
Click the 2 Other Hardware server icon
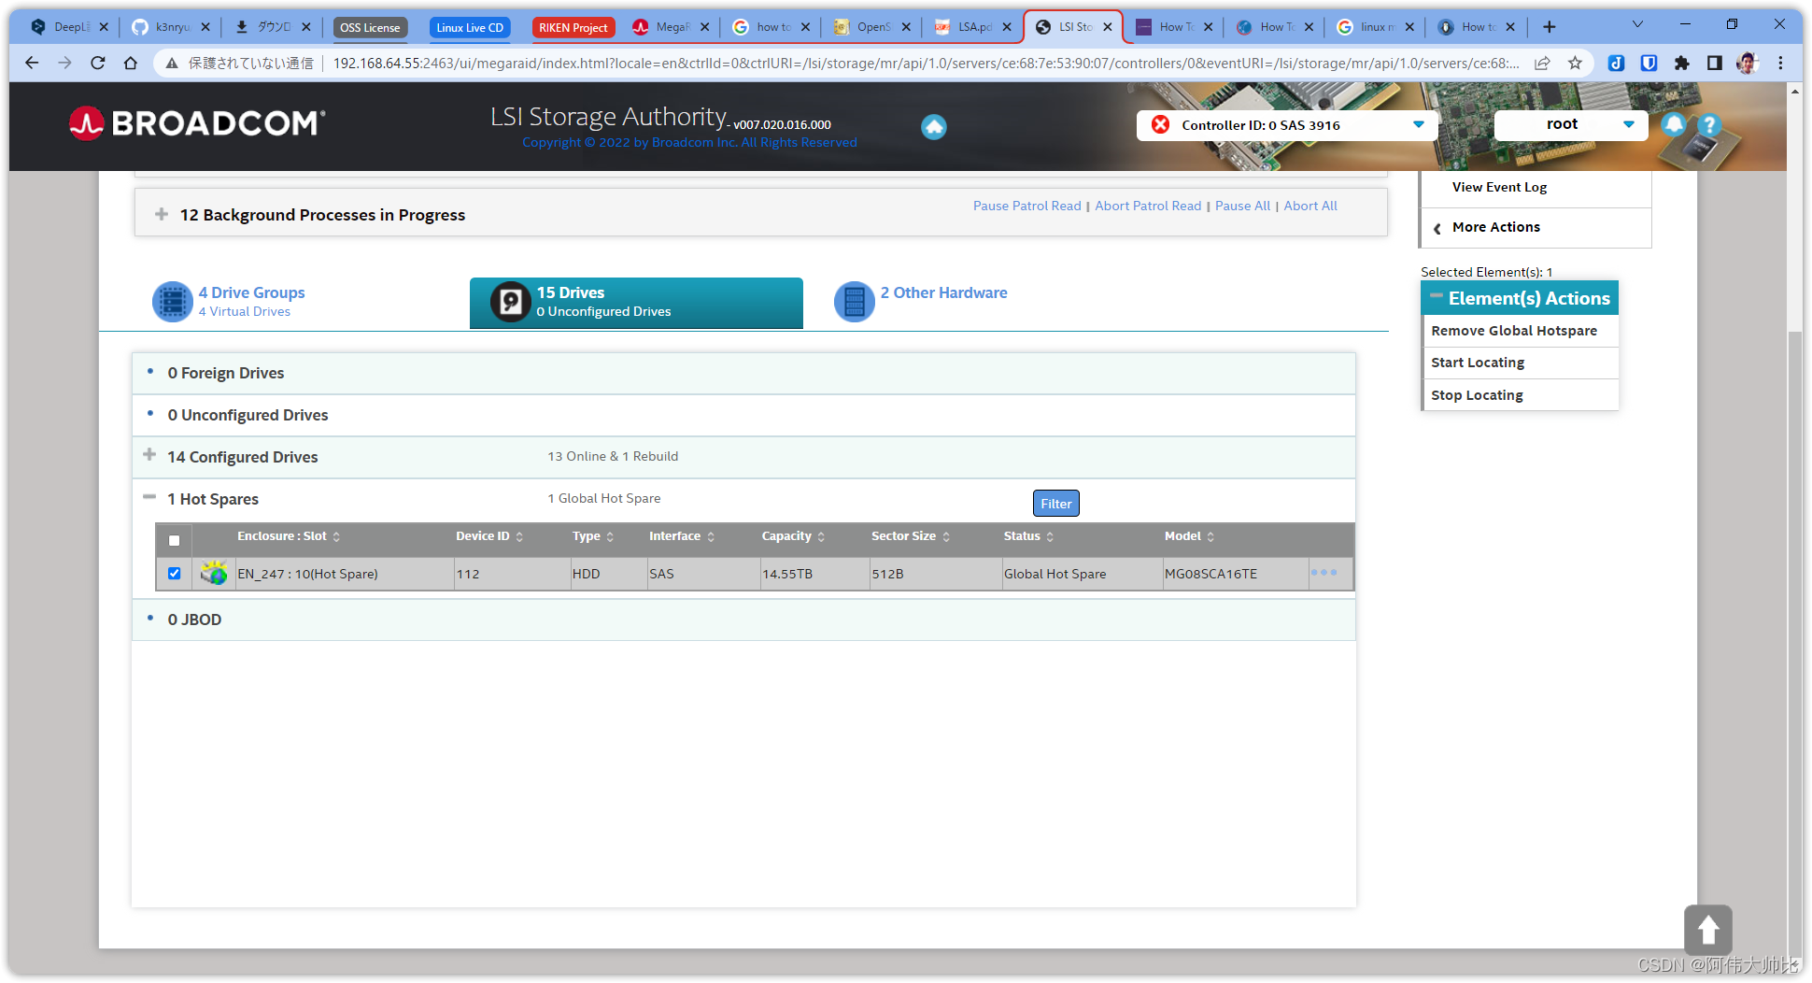click(853, 301)
